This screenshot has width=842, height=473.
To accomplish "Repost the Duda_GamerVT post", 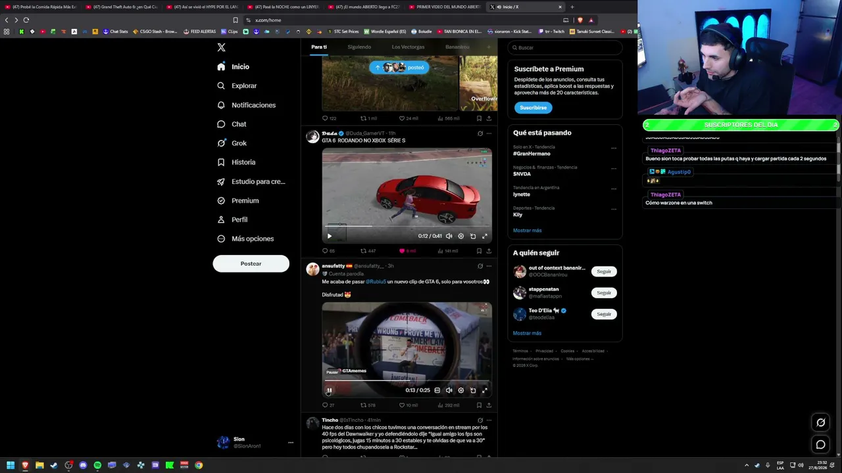I will pyautogui.click(x=368, y=251).
